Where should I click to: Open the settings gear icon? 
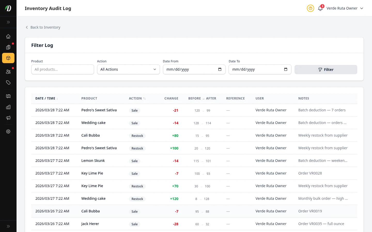(x=8, y=131)
